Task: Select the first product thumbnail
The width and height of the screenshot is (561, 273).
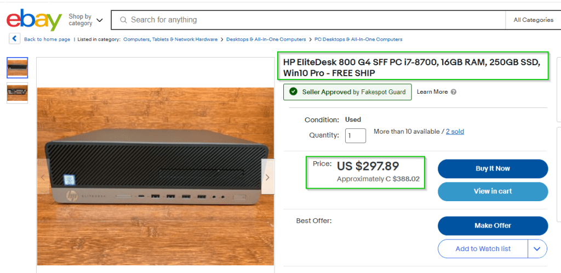Action: coord(18,68)
